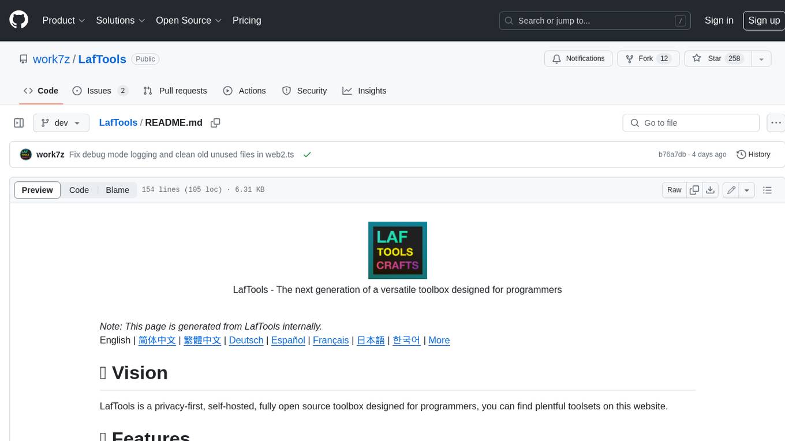Go to LafTools root in breadcrumb
The height and width of the screenshot is (441, 785).
coord(118,123)
